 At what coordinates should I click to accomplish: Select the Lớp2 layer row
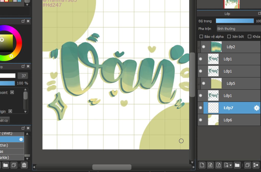(230, 47)
